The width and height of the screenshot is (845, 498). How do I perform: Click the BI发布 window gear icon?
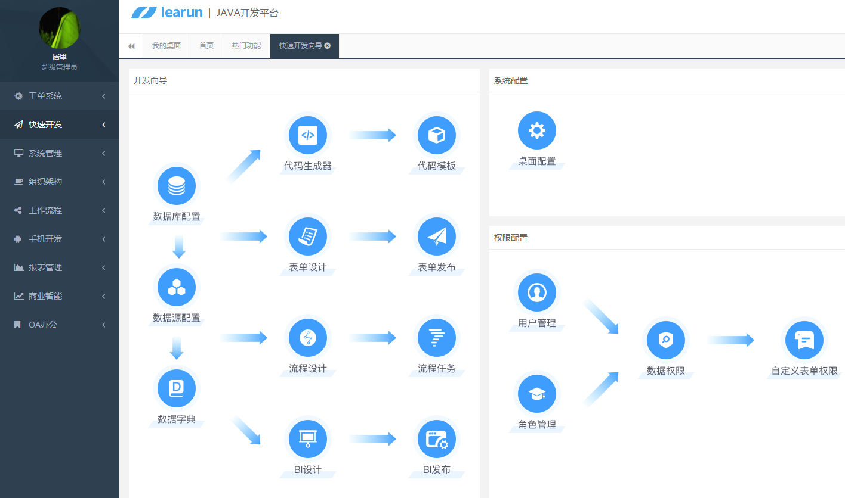pyautogui.click(x=437, y=439)
